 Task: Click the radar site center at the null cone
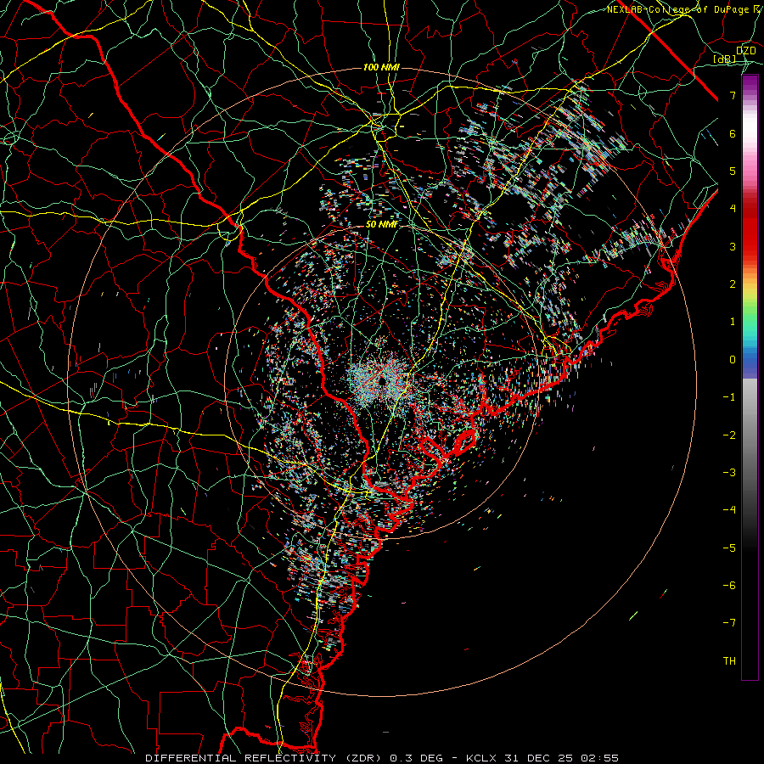382,380
